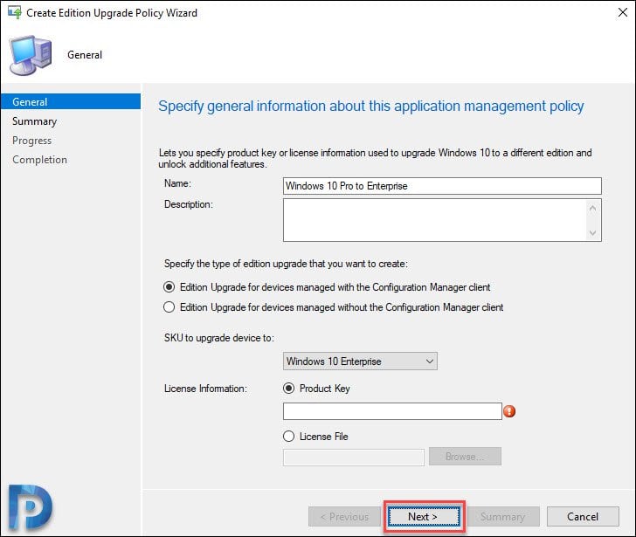Select the Progress step in the sidebar
Image resolution: width=636 pixels, height=537 pixels.
(32, 141)
